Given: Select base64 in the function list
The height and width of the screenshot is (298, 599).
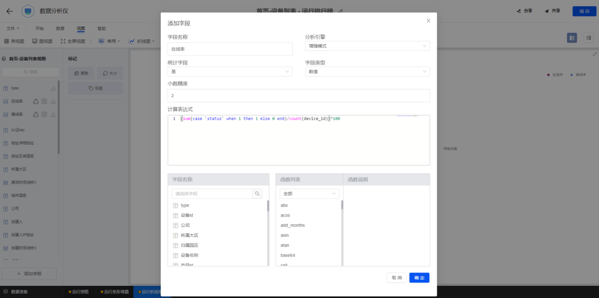Looking at the screenshot, I should tap(288, 255).
